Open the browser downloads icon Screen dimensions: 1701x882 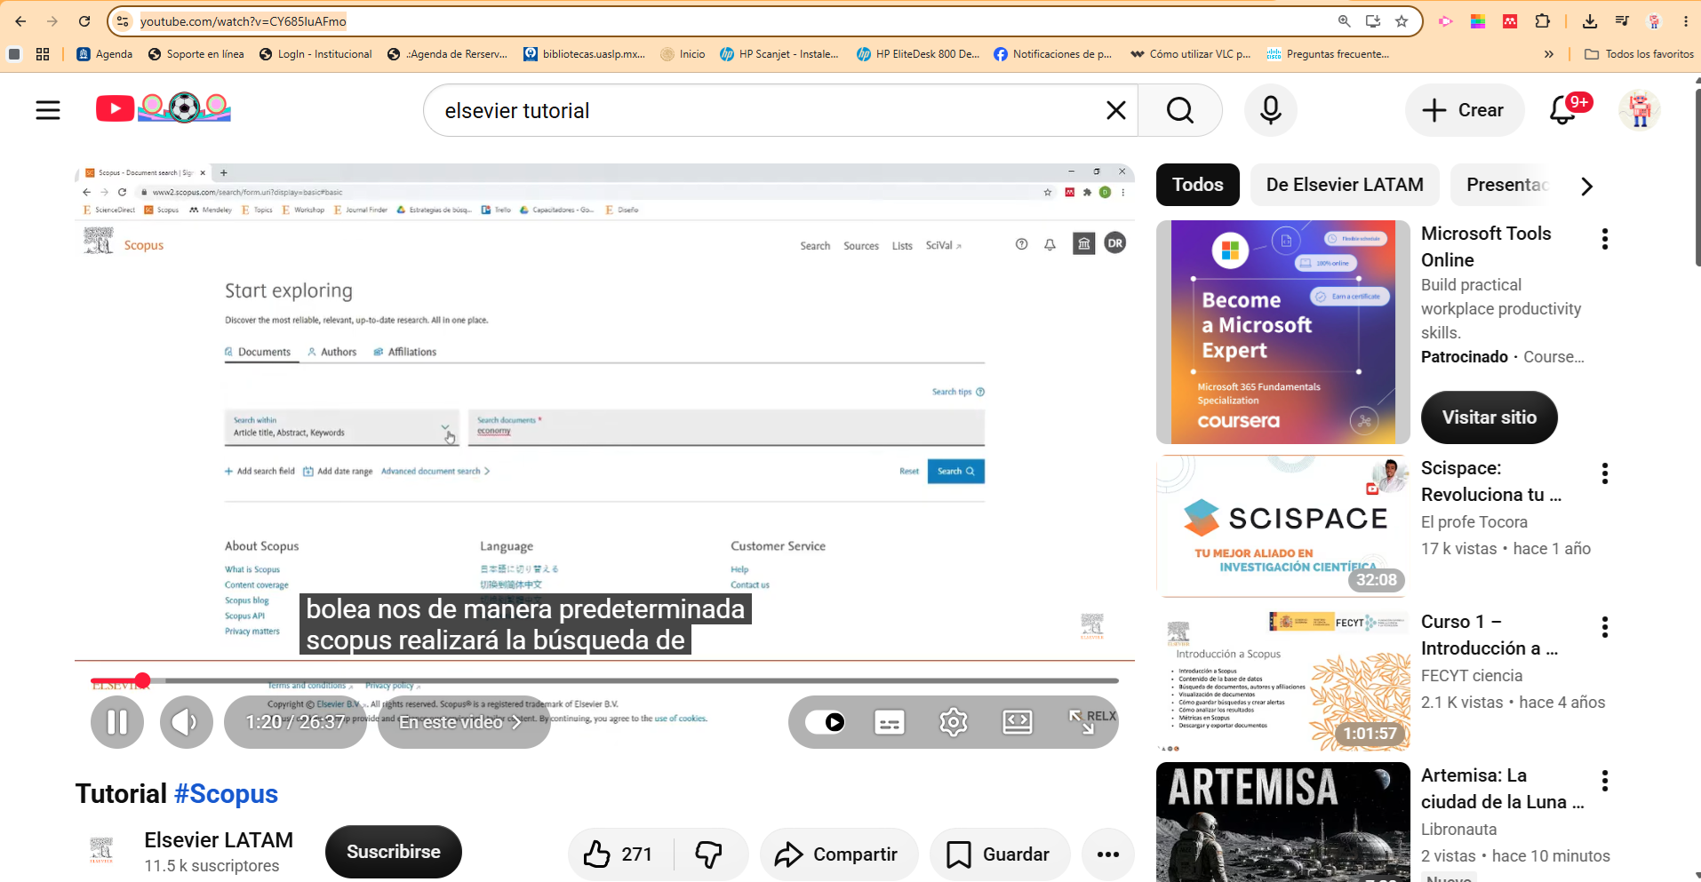1590,21
